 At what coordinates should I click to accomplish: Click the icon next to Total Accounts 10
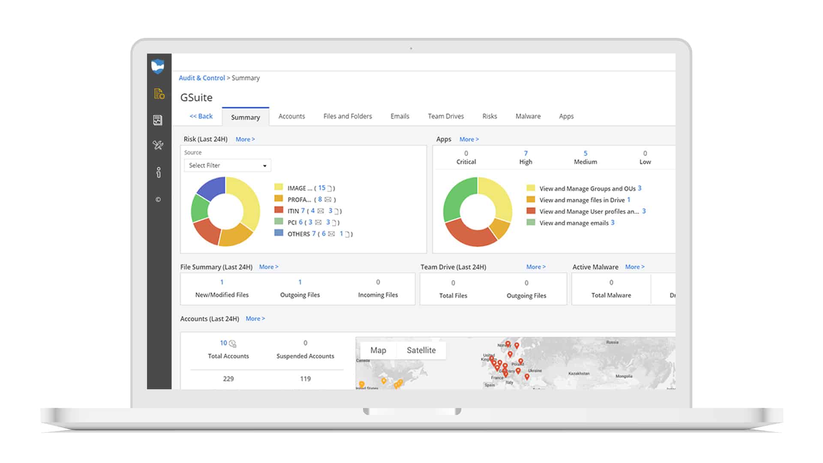[x=233, y=344]
